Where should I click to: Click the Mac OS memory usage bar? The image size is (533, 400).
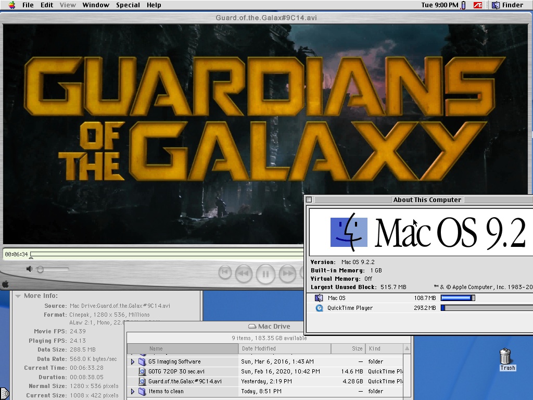click(x=458, y=298)
